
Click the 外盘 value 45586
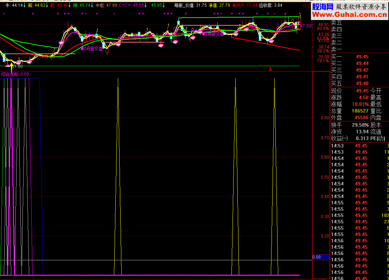pyautogui.click(x=362, y=117)
